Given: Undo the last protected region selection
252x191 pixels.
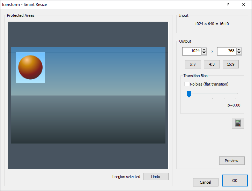Looking at the screenshot, I should pos(156,177).
